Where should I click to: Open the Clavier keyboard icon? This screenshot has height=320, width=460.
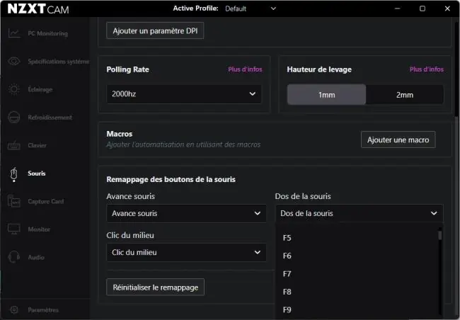pos(13,145)
